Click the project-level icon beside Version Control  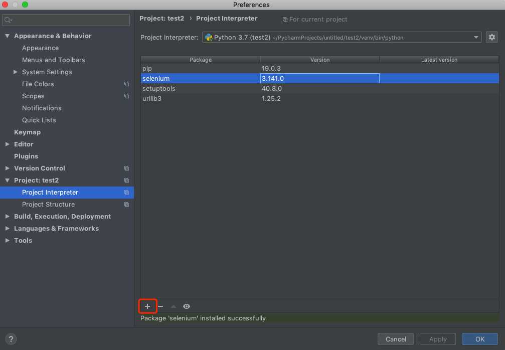(x=126, y=168)
